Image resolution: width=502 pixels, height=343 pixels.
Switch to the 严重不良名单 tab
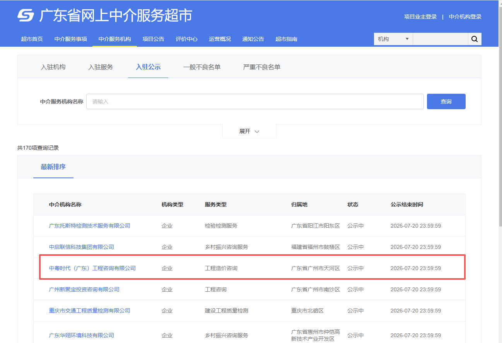pos(262,67)
